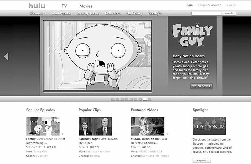Click the Family Guy logo graphic
Image resolution: width=251 pixels, height=164 pixels.
192,34
